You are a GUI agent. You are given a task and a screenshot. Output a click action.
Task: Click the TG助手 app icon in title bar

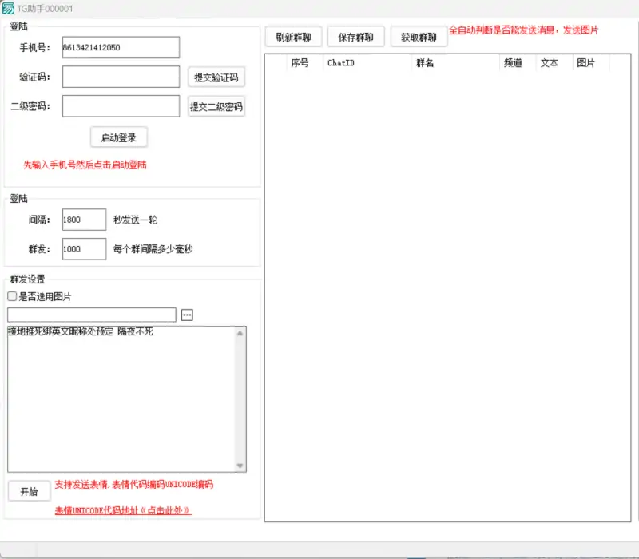[x=7, y=8]
